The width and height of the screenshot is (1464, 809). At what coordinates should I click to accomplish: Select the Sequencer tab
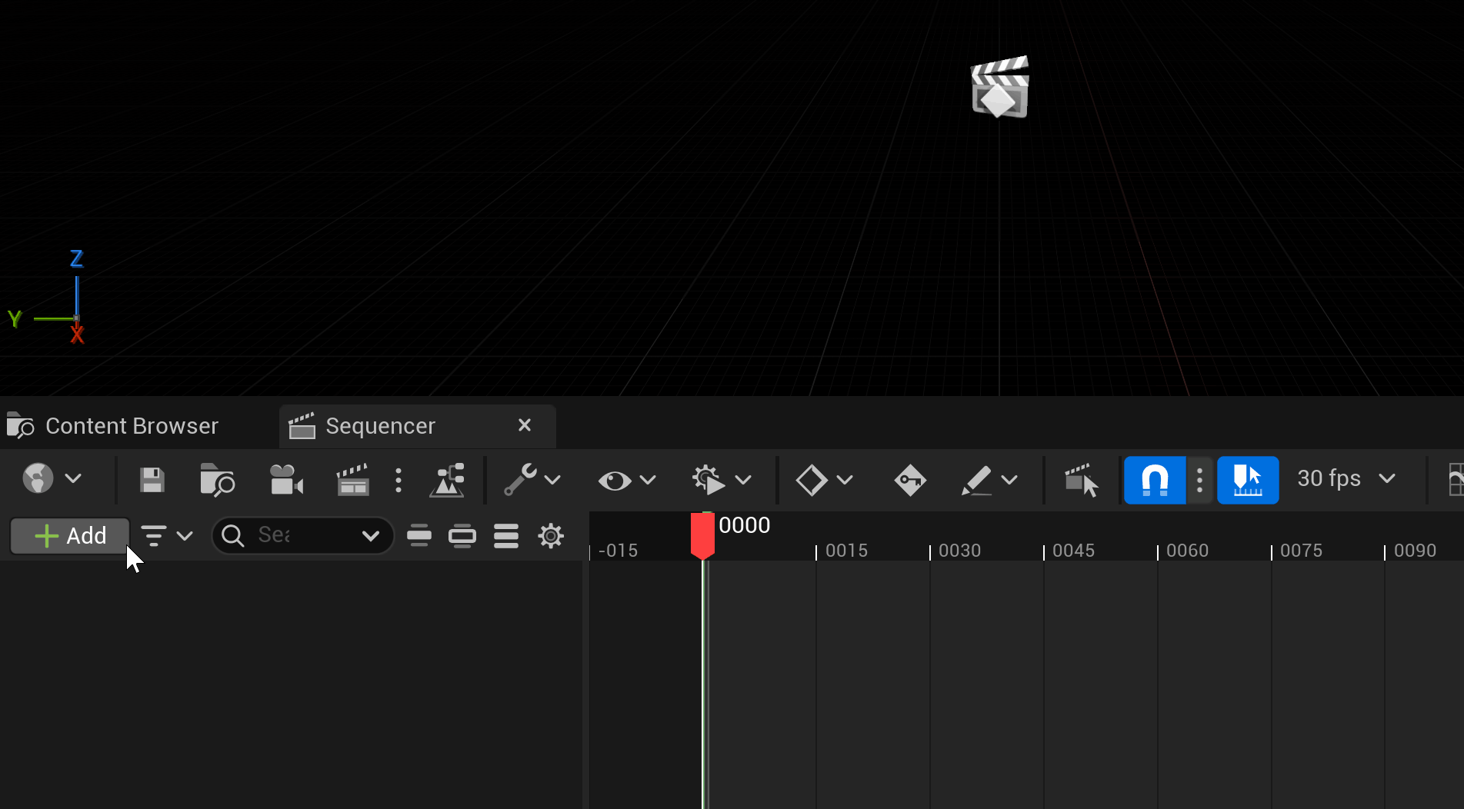(380, 425)
